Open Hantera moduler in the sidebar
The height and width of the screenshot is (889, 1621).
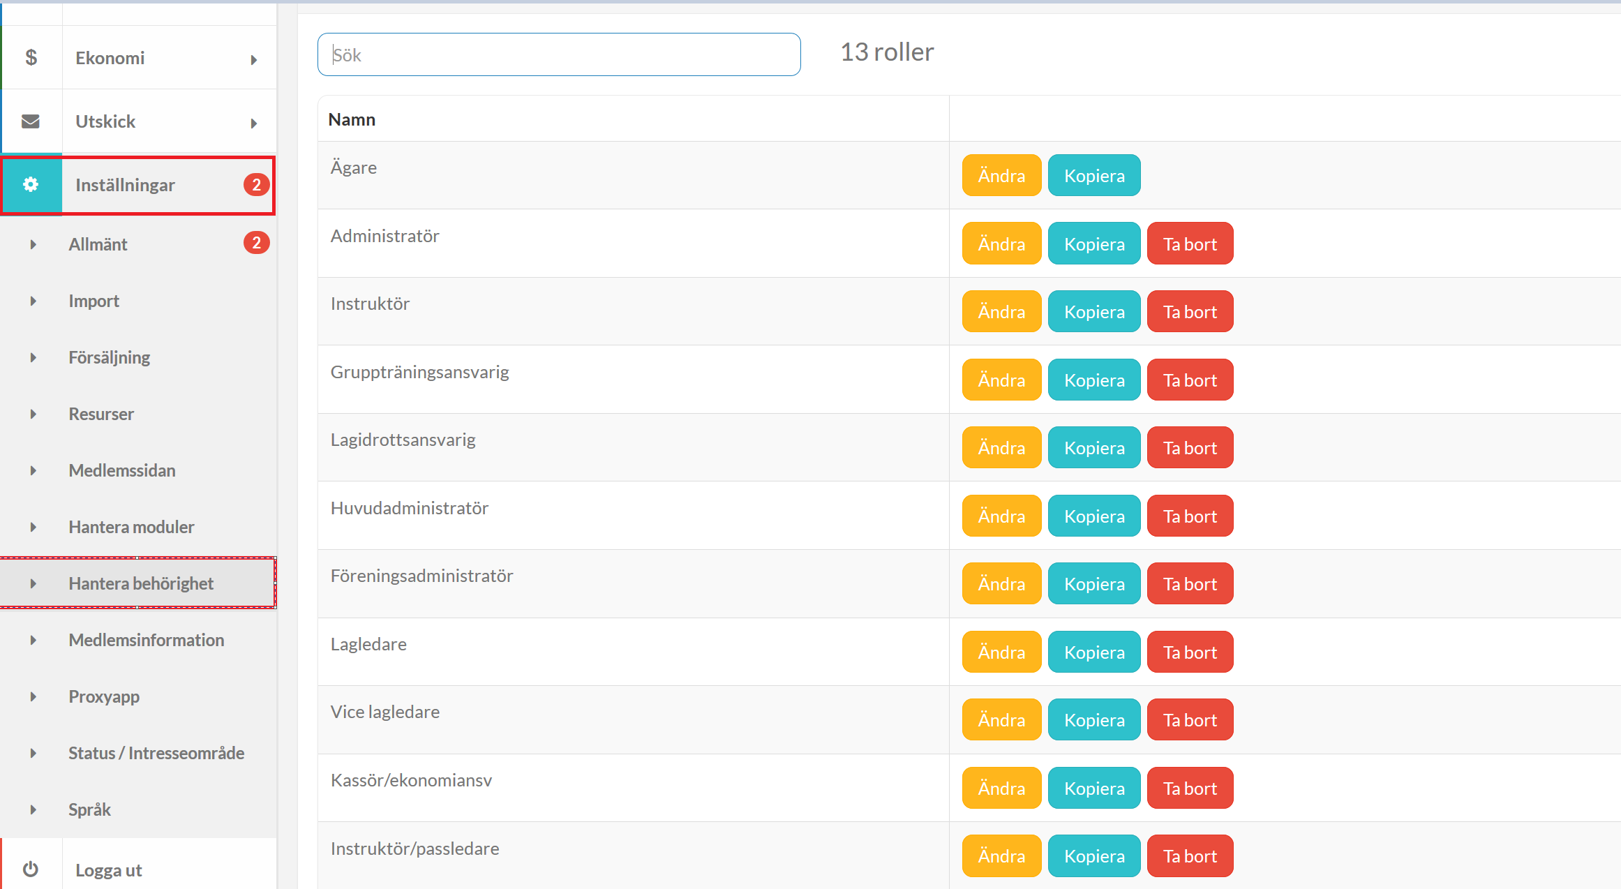[131, 527]
